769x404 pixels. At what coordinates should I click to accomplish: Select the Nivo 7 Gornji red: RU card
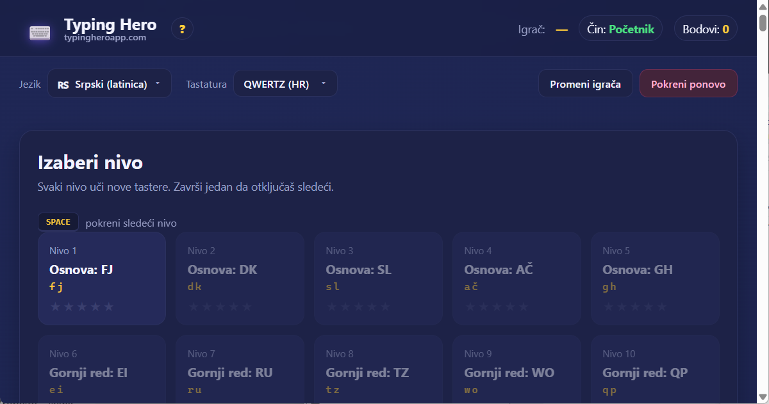tap(240, 369)
